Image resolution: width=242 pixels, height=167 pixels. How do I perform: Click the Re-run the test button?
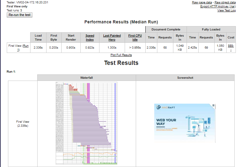19,15
